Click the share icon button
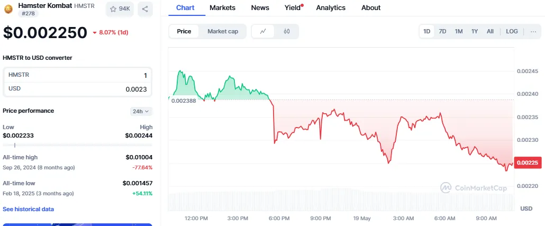 (x=145, y=9)
